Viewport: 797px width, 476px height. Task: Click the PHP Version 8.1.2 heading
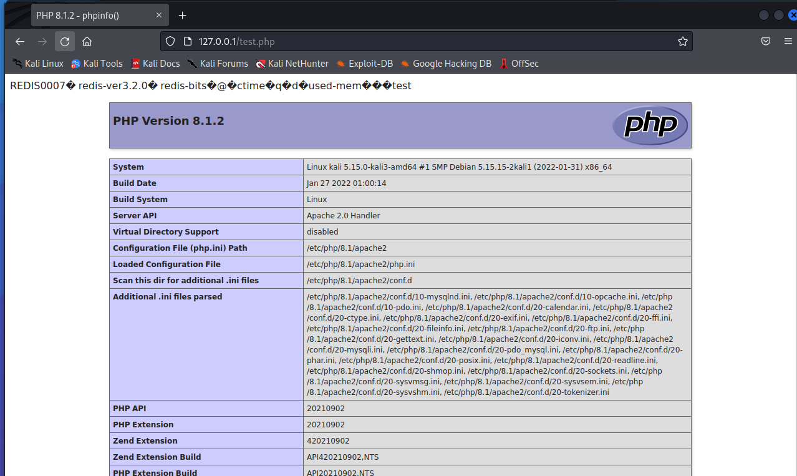pos(168,121)
